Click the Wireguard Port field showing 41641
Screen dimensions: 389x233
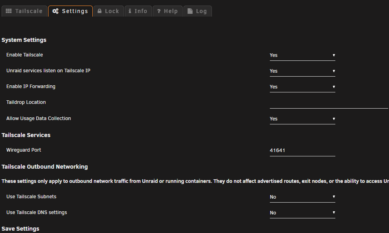click(x=303, y=150)
